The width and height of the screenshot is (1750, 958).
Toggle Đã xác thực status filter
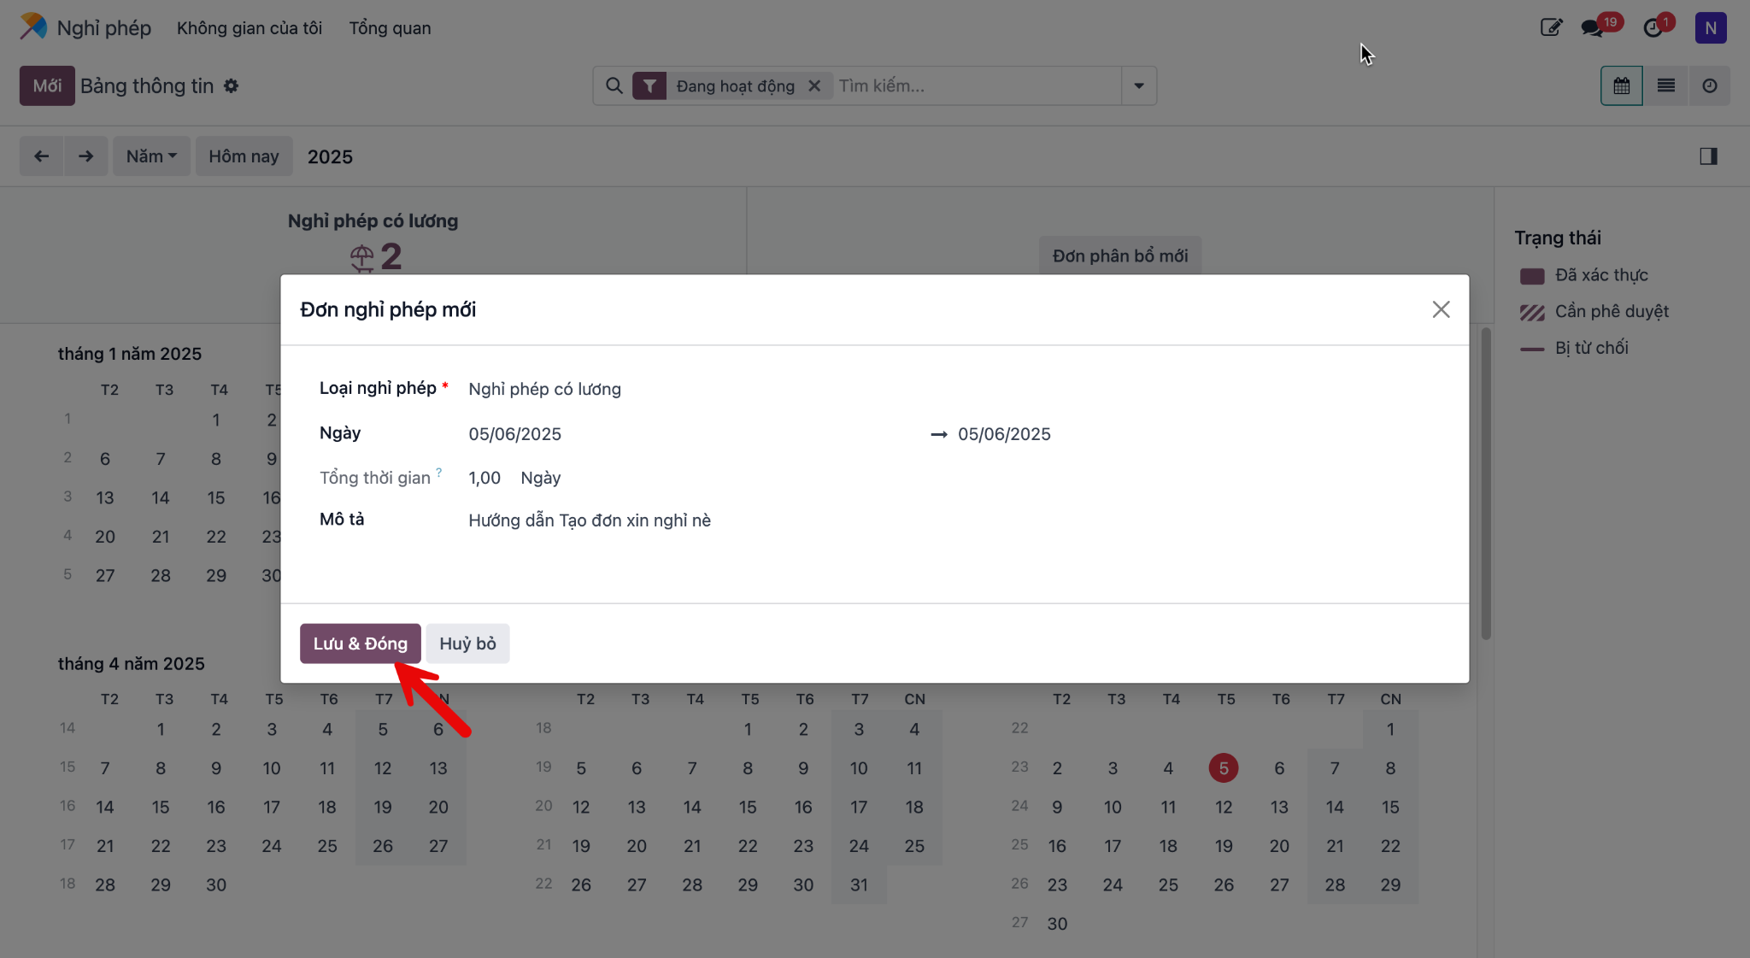click(x=1583, y=275)
